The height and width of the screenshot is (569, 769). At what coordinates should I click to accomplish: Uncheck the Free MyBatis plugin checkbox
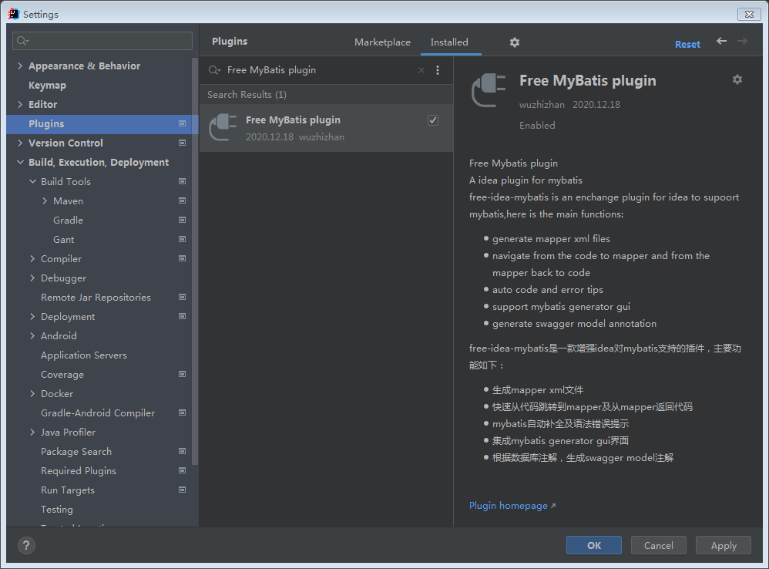pos(433,120)
